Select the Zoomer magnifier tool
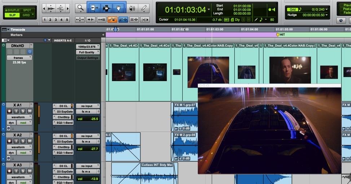351x184 pixels. coord(80,8)
